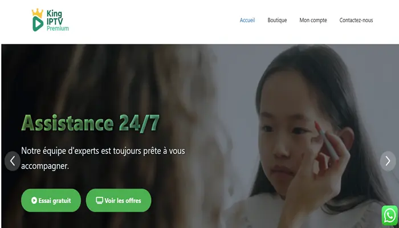Open the Accueil menu item

coord(247,21)
